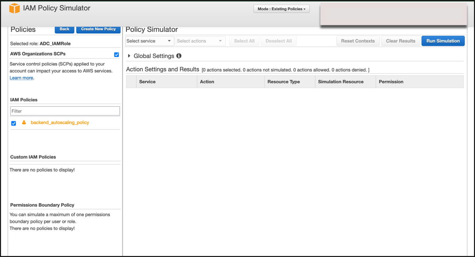Open the backend_autoscaling_policy link
The height and width of the screenshot is (257, 475).
pos(60,122)
